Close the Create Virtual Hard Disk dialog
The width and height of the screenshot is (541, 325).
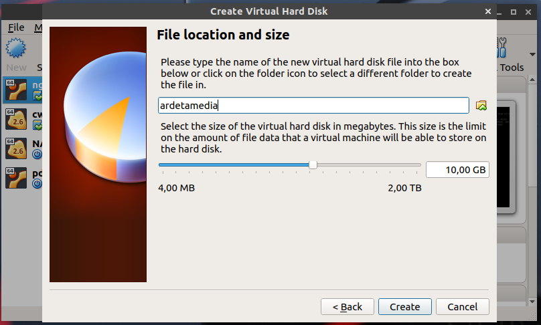pyautogui.click(x=487, y=11)
